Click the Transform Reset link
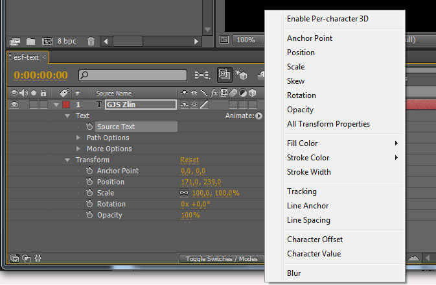Image resolution: width=436 pixels, height=285 pixels. 190,160
